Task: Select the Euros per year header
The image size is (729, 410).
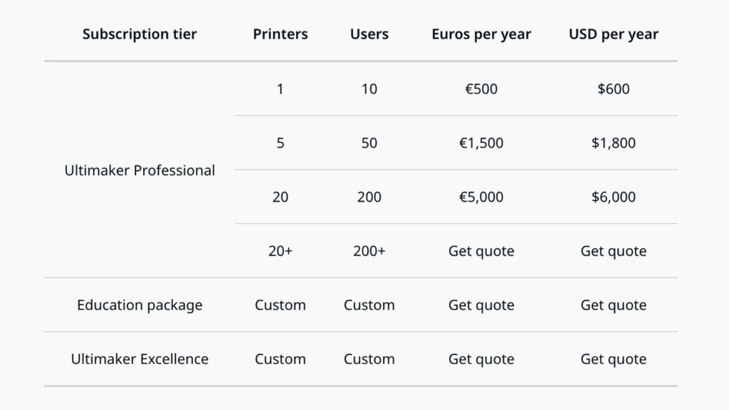Action: [x=481, y=34]
